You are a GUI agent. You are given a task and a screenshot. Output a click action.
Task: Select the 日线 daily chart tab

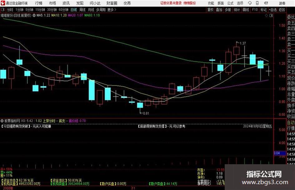tap(74, 10)
